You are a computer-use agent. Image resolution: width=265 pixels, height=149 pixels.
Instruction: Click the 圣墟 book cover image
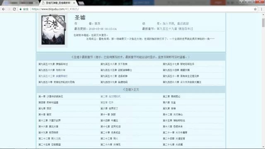pyautogui.click(x=53, y=30)
